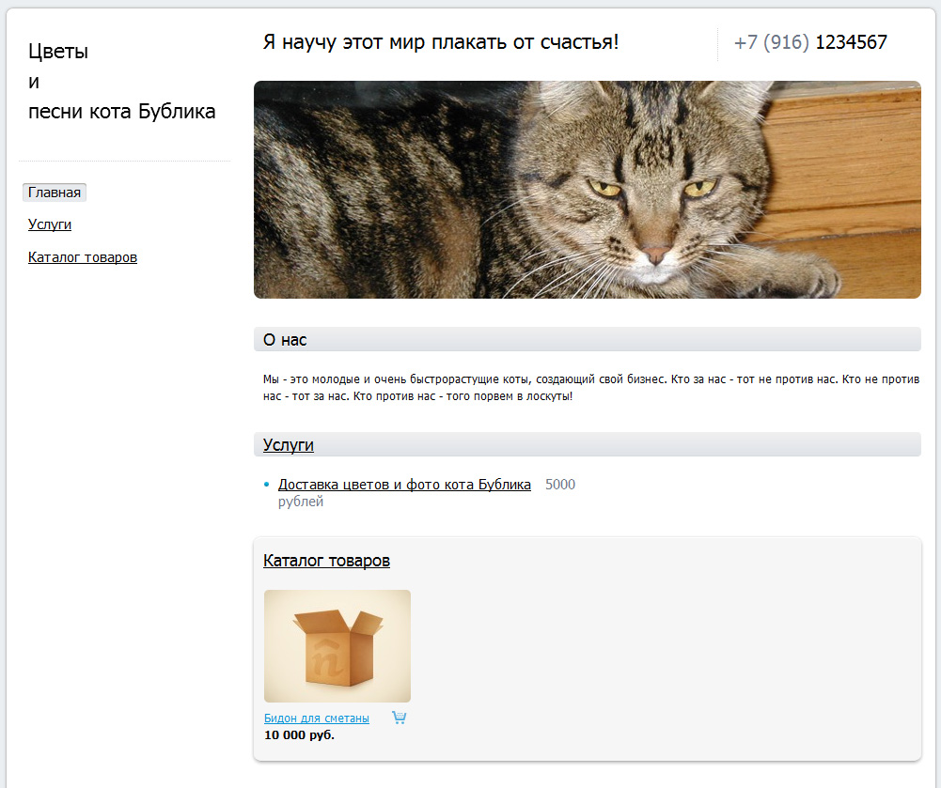Select Каталог товаров in the sidebar menu
The width and height of the screenshot is (941, 788).
[x=83, y=257]
